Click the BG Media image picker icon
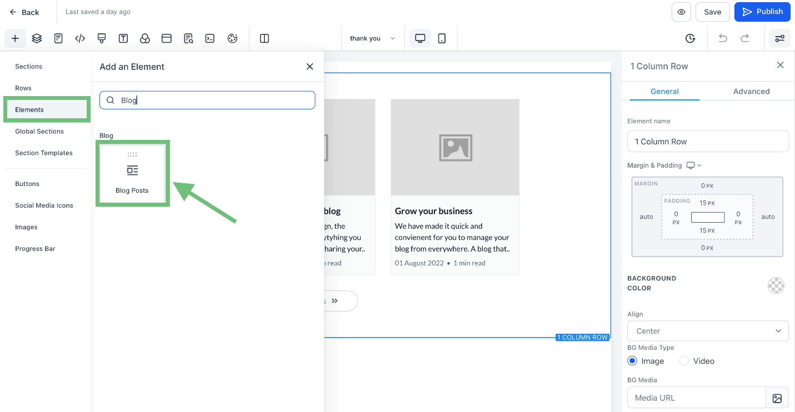Screen dimensions: 795x412 tap(777, 398)
